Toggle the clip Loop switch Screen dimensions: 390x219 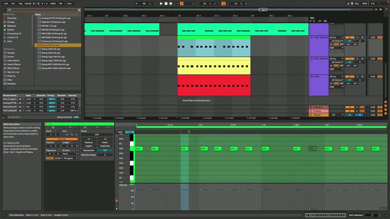62,139
